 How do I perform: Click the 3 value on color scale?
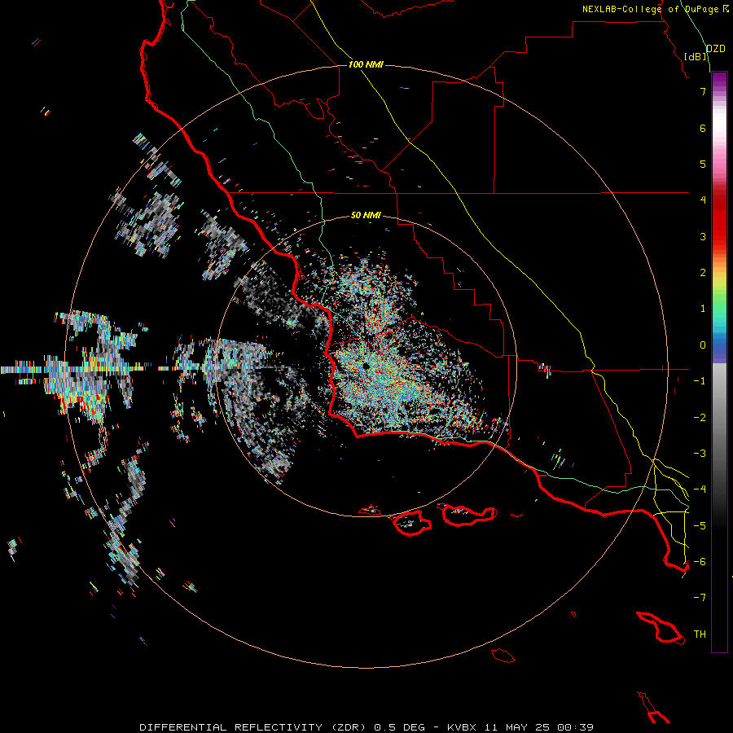coord(703,236)
